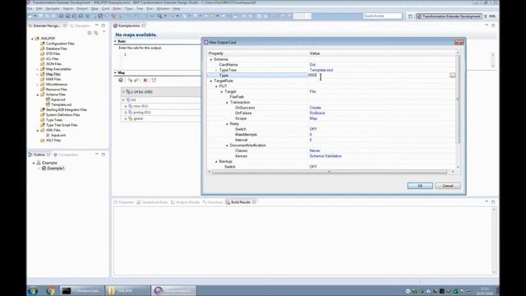Click the filter icon in Map toolbar
Viewport: 526px width, 296px height.
pyautogui.click(x=154, y=81)
